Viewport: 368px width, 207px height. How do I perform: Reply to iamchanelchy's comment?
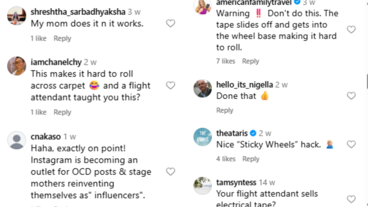click(x=62, y=112)
